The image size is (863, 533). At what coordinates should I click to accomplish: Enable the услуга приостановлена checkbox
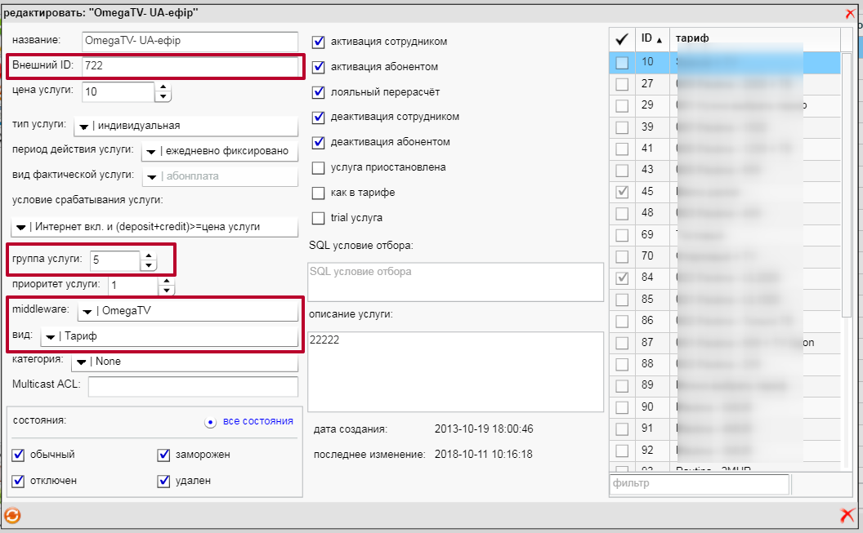319,168
